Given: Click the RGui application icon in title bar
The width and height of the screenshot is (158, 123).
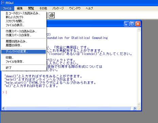Looking at the screenshot, I should (x=3, y=3).
